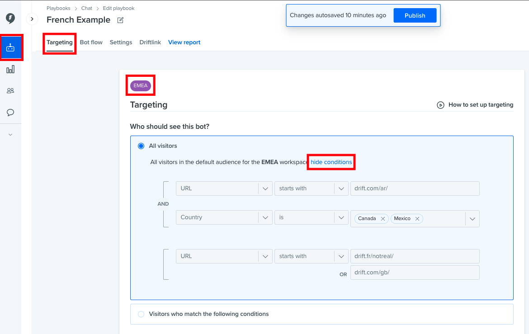Click the hide conditions link

point(331,162)
